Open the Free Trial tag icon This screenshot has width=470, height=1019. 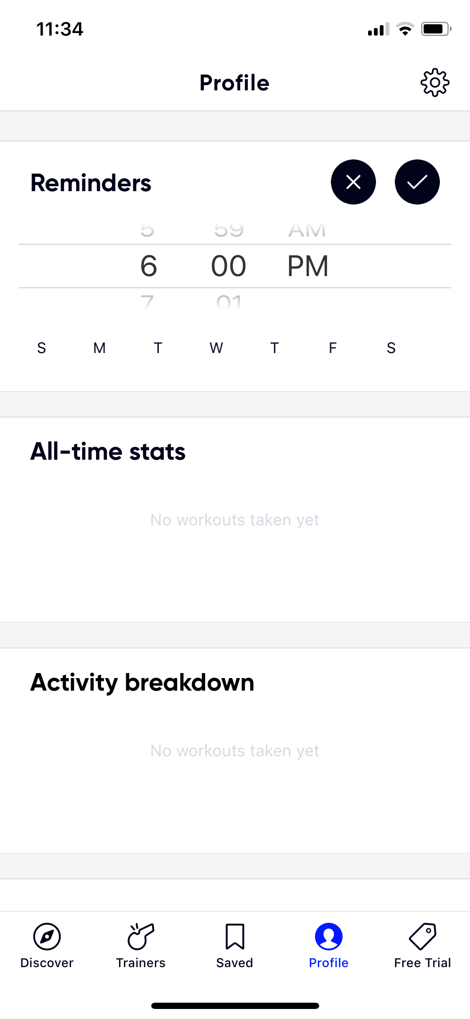[422, 937]
